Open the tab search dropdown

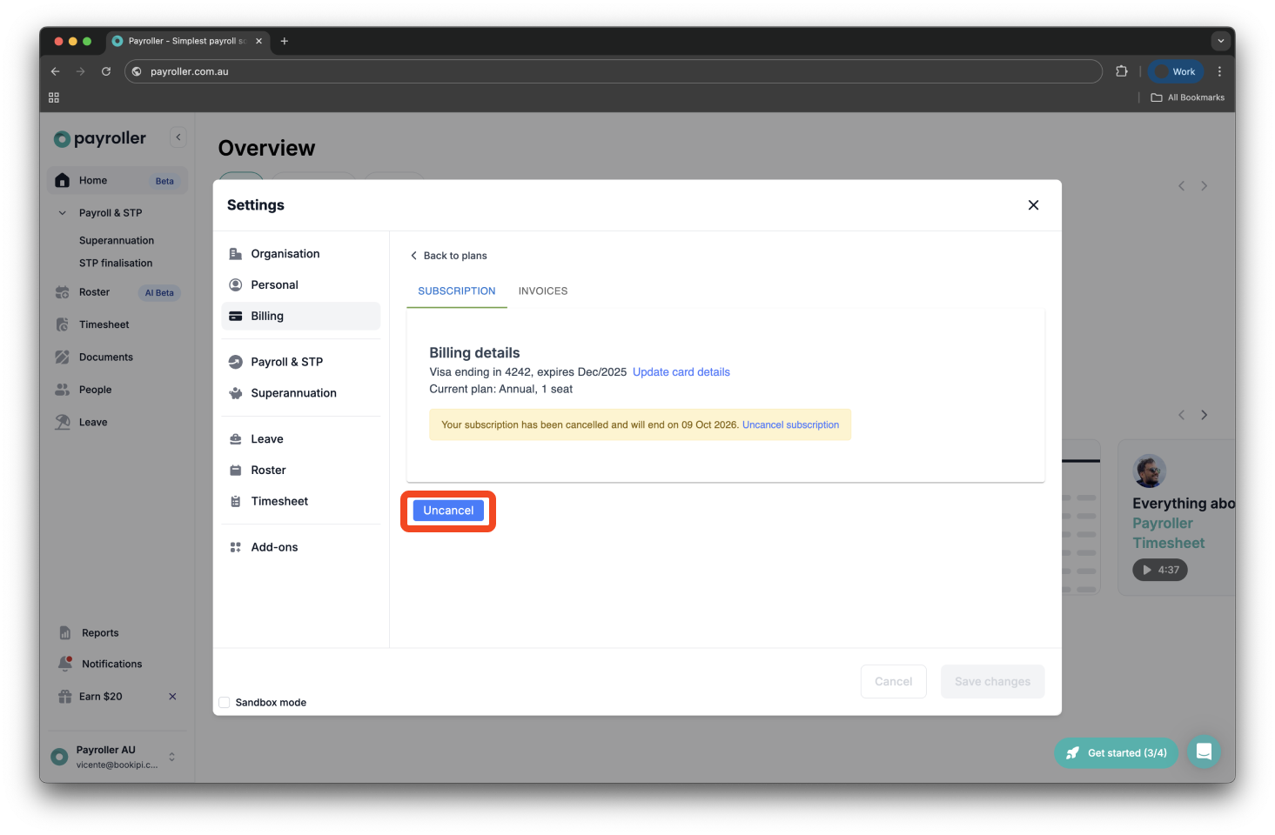pos(1220,41)
